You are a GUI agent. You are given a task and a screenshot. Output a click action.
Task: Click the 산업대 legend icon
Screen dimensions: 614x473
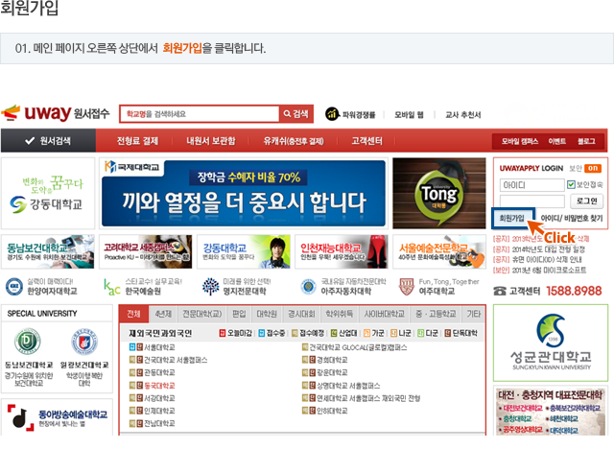[x=334, y=333]
